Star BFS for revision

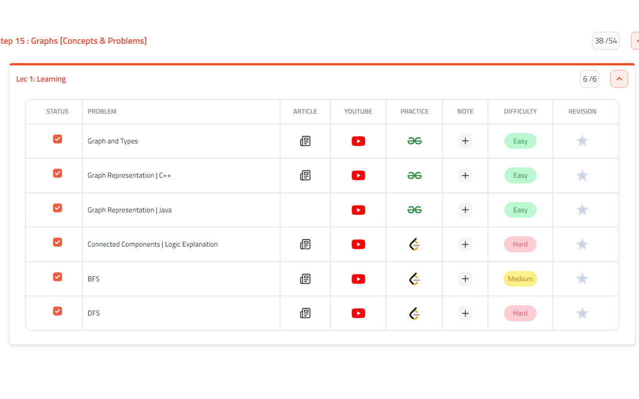tap(582, 278)
